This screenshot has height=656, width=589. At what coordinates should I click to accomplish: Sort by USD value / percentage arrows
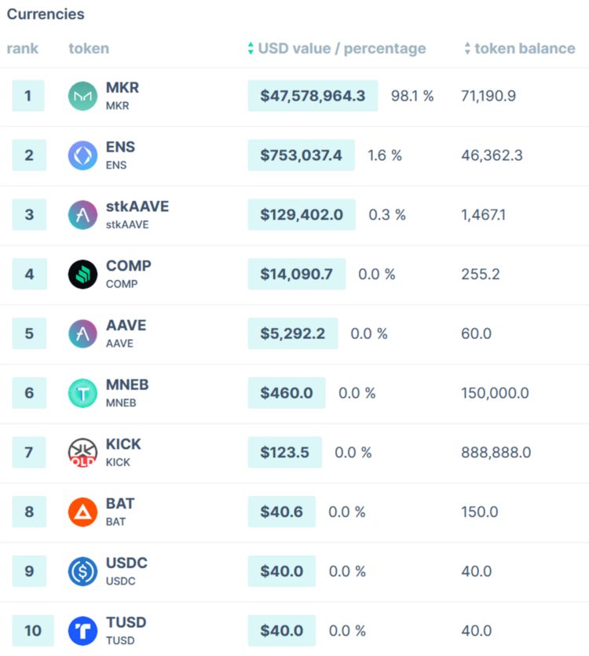pyautogui.click(x=251, y=49)
